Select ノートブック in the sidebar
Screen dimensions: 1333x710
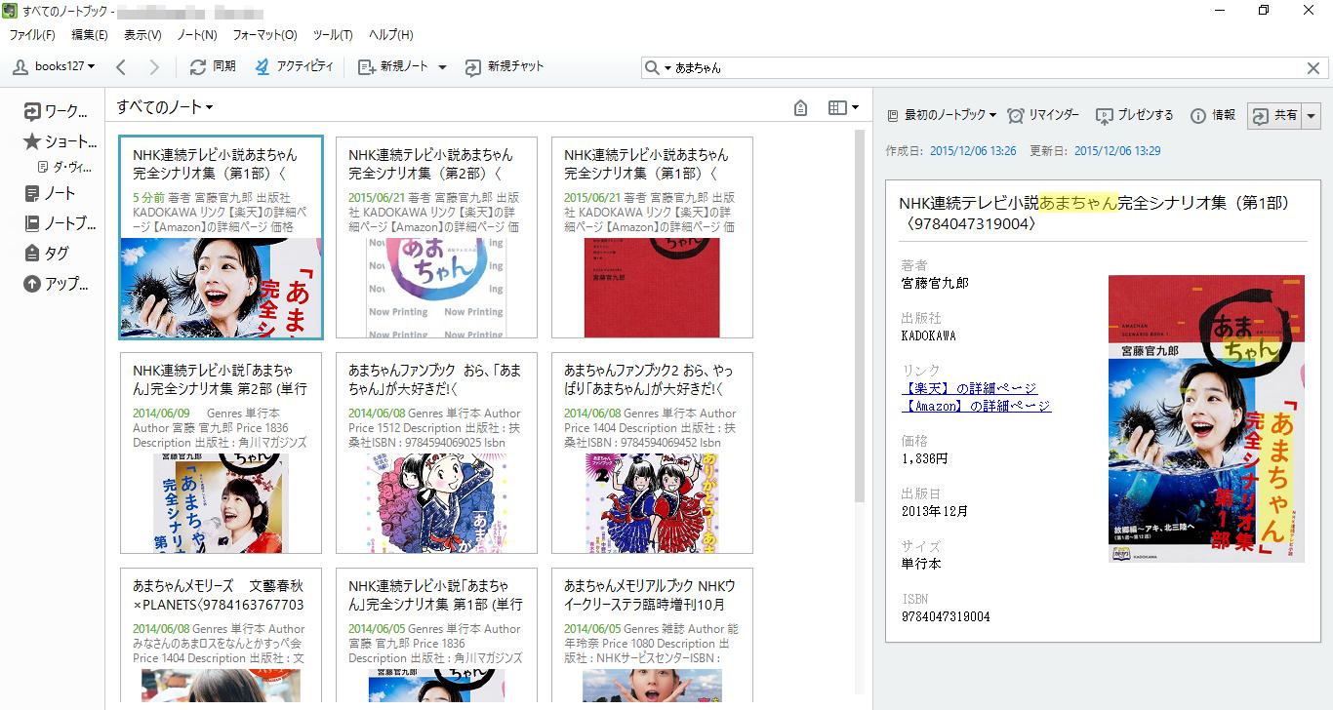pos(61,223)
